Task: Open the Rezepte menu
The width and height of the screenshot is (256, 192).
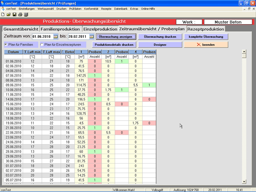Action: pos(106,9)
